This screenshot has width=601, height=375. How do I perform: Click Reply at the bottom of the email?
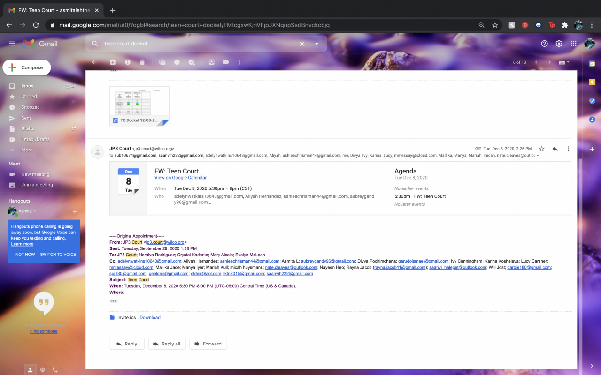[x=127, y=344]
